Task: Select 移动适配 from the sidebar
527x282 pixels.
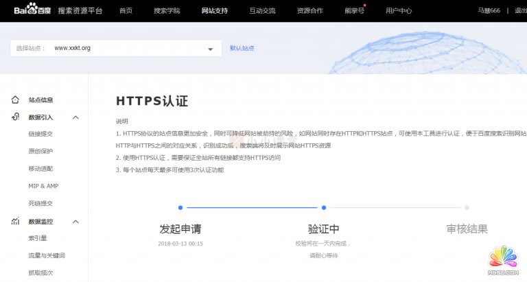Action: [40, 169]
